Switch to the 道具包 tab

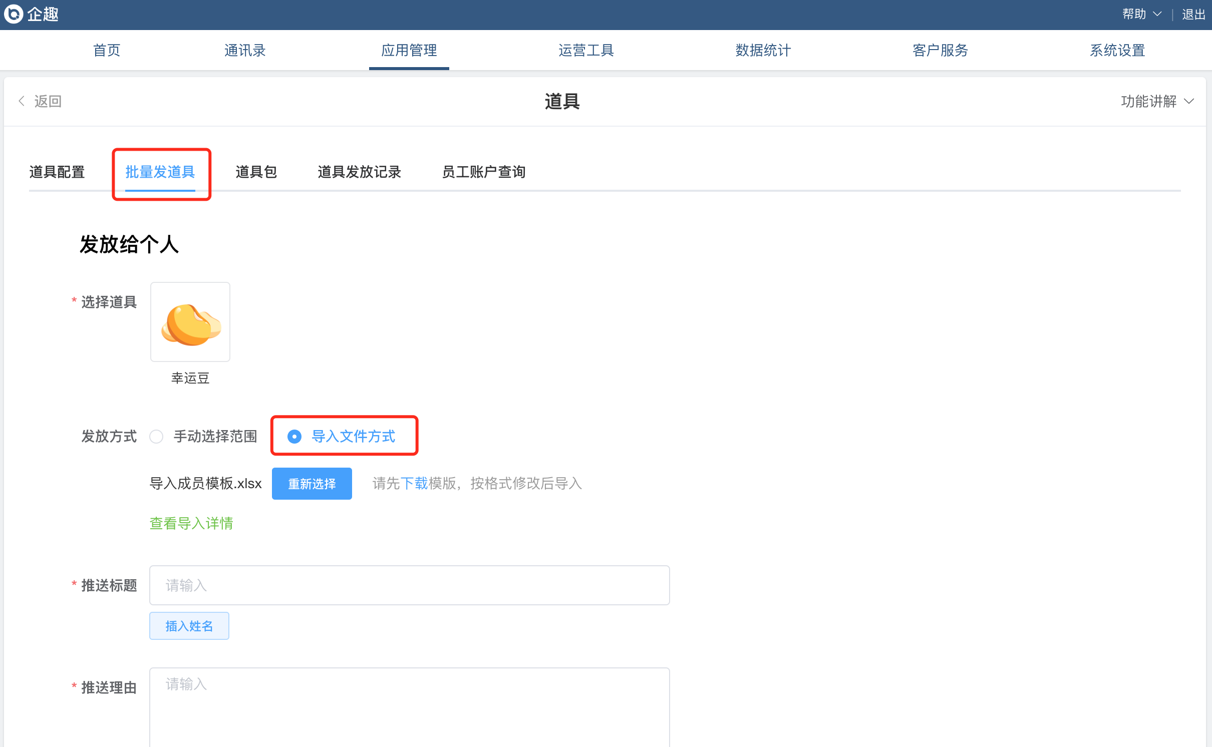[256, 172]
